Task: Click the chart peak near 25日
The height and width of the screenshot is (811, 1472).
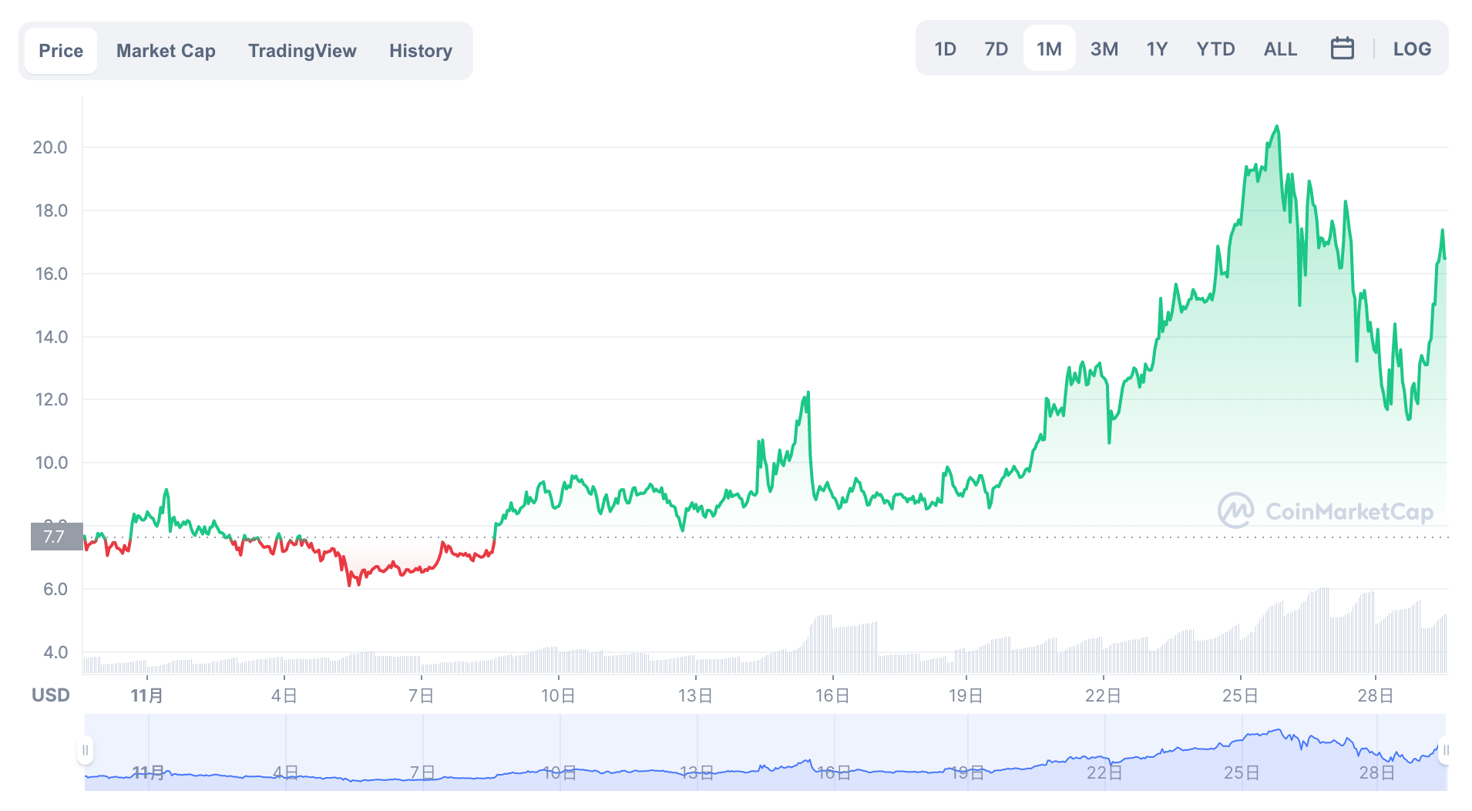Action: (x=1277, y=126)
